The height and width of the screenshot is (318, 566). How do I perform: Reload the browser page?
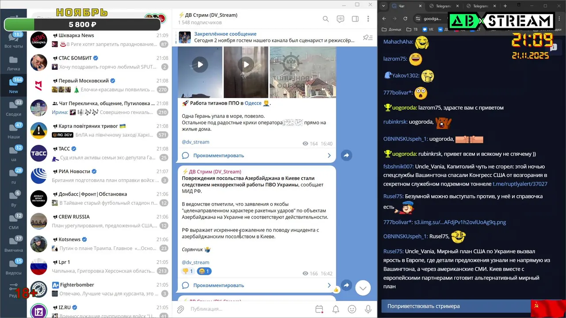pyautogui.click(x=405, y=19)
